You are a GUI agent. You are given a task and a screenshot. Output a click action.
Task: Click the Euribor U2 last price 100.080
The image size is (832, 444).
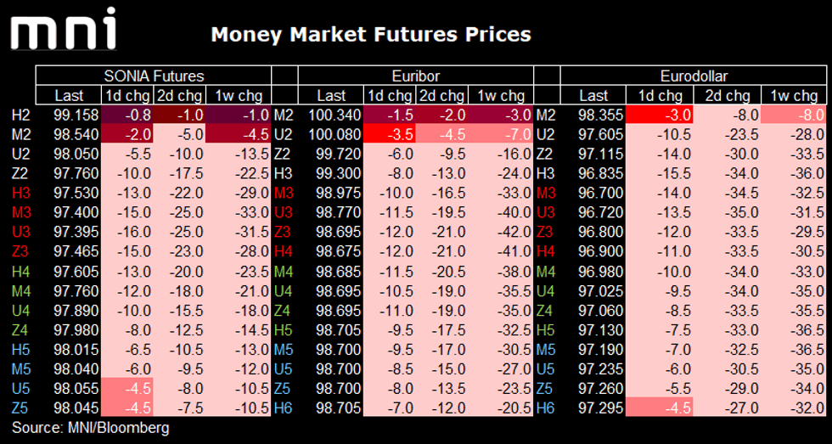pyautogui.click(x=334, y=134)
